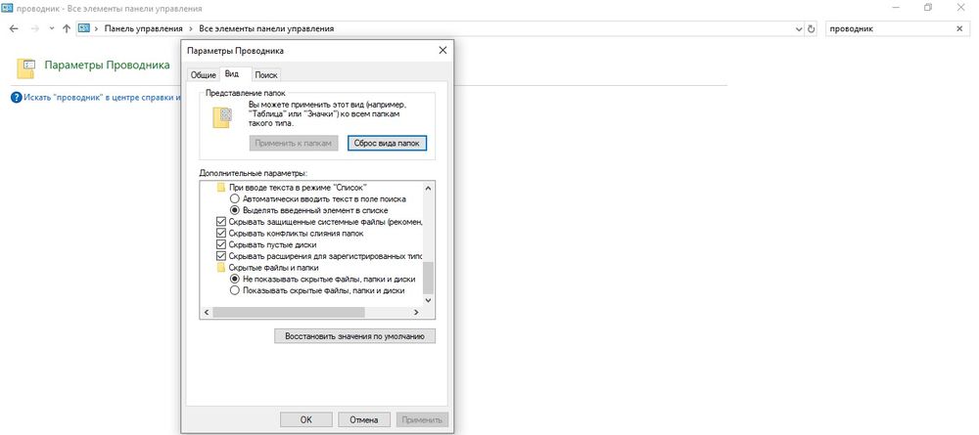Click the Back navigation arrow
979x435 pixels.
click(x=14, y=29)
